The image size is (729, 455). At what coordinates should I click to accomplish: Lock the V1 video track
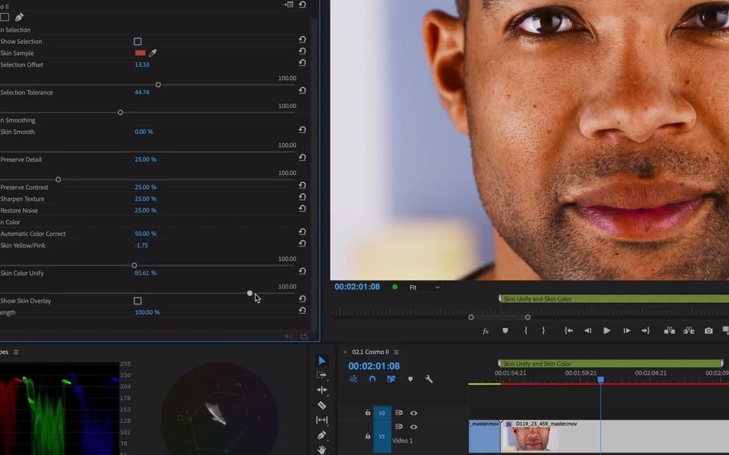tap(368, 436)
